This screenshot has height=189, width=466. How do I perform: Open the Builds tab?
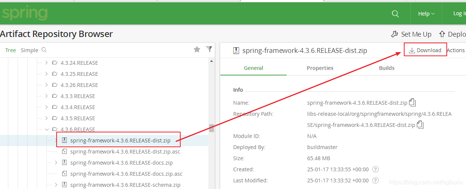tap(387, 68)
